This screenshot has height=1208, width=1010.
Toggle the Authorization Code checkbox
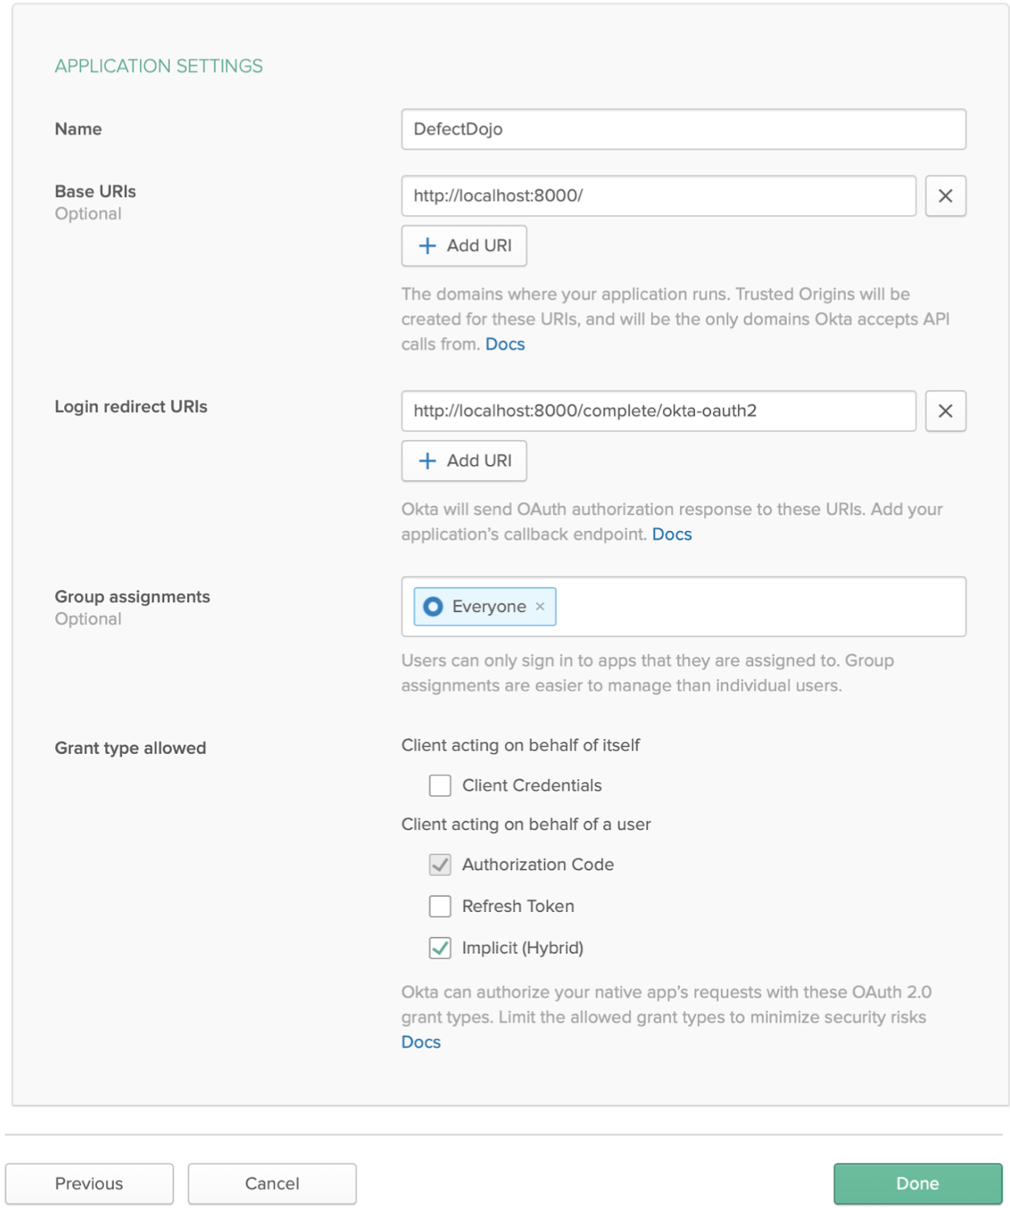click(x=440, y=865)
